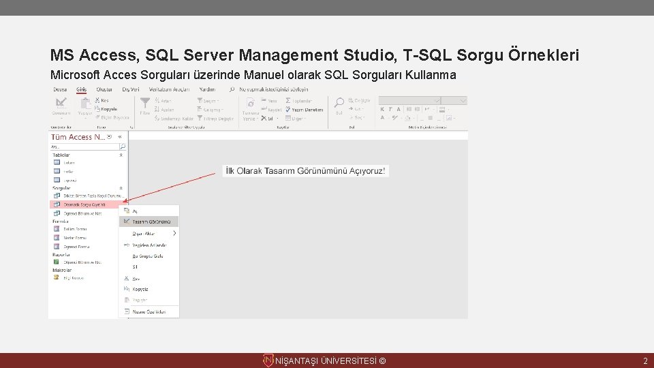This screenshot has height=368, width=654.
Task: Toggle underline A formatting button
Action: pos(399,109)
